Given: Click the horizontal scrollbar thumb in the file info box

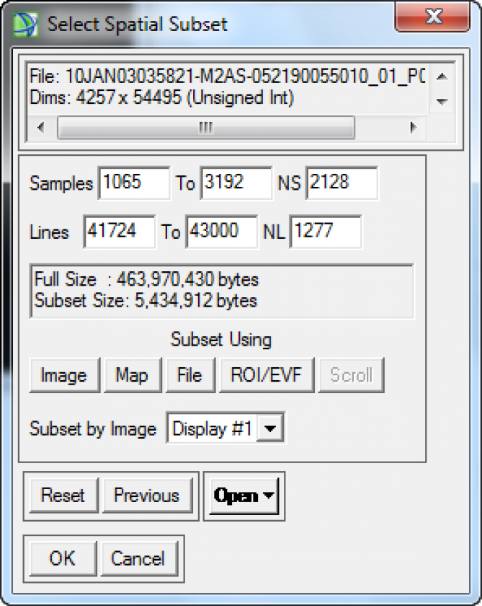Looking at the screenshot, I should pyautogui.click(x=205, y=127).
